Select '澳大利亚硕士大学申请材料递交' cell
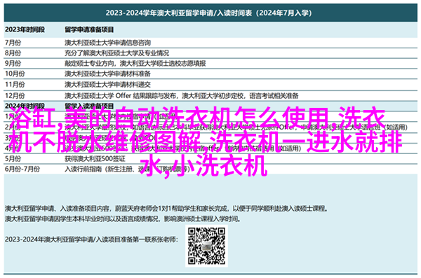Viewport: 421px width, 278px height. [107, 85]
